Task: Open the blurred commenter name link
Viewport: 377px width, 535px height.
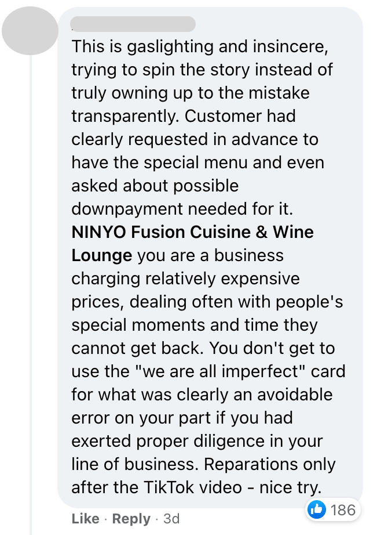Action: pyautogui.click(x=133, y=24)
